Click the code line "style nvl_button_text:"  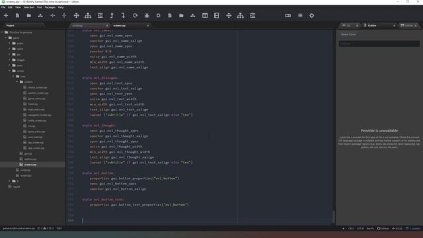point(103,200)
